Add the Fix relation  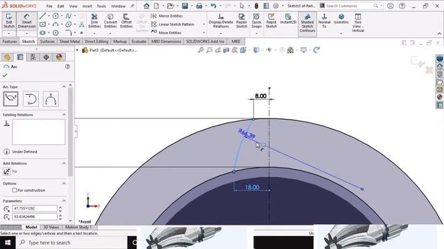(7, 172)
